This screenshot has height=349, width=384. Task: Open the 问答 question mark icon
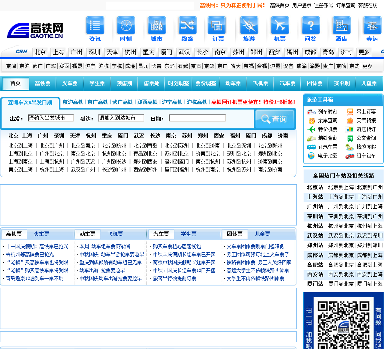pos(310,26)
